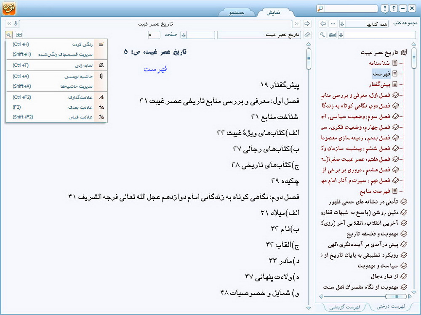
Task: Click the book icon beside از تبار دجال
Action: (x=404, y=276)
